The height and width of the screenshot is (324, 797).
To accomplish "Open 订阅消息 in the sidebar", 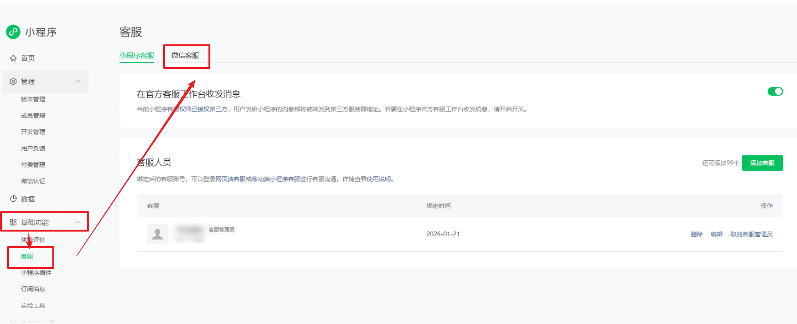I will pos(33,289).
